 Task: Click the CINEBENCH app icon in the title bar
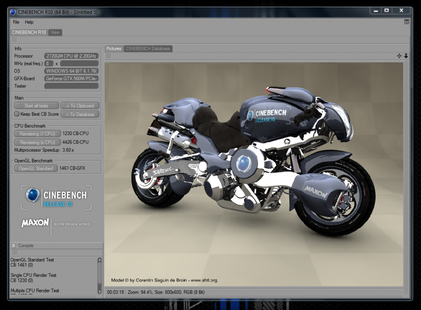13,12
